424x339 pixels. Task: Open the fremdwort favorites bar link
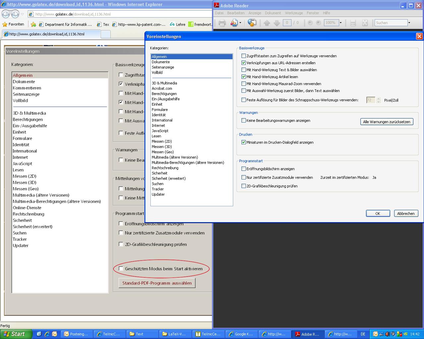[200, 24]
